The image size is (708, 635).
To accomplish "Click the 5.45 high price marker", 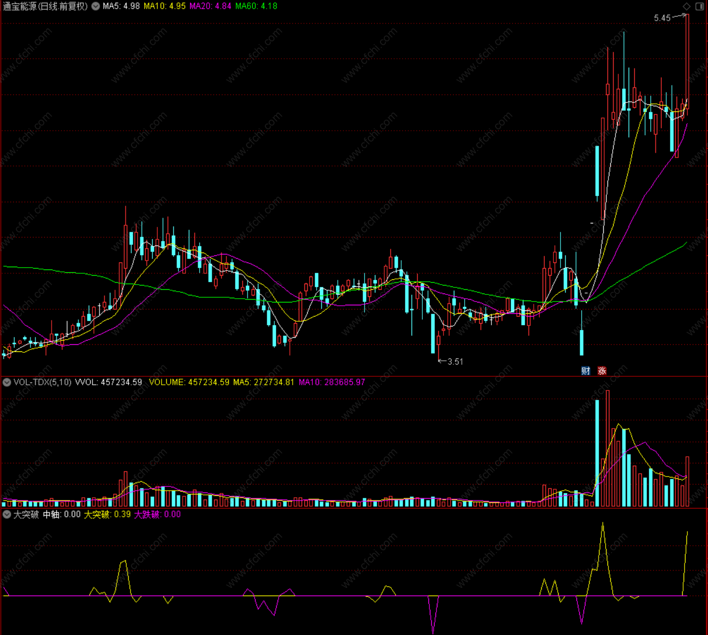I will coord(662,18).
